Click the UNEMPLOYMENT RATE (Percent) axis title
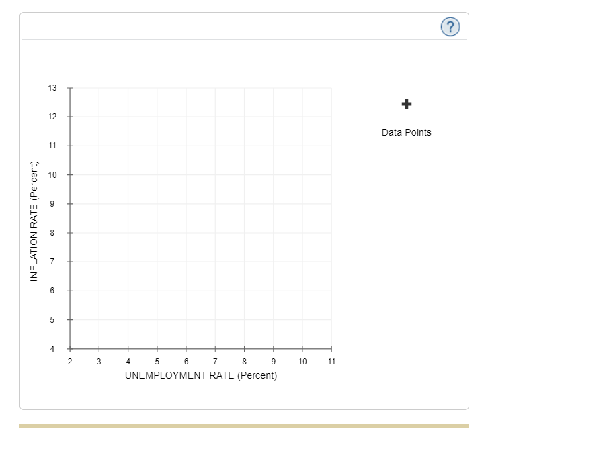Viewport: 611px width, 449px height. pyautogui.click(x=200, y=375)
